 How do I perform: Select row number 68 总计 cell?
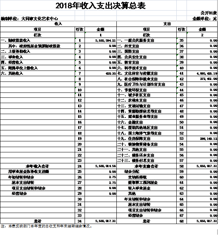pos(182,221)
